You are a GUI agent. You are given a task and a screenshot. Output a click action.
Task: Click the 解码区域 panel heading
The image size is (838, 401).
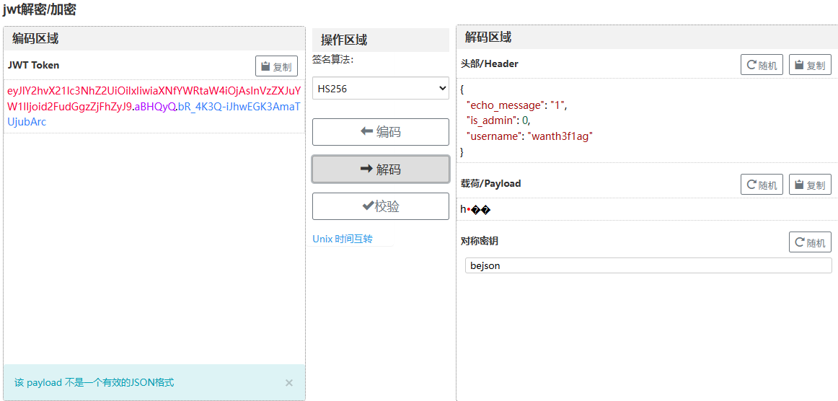(x=488, y=38)
